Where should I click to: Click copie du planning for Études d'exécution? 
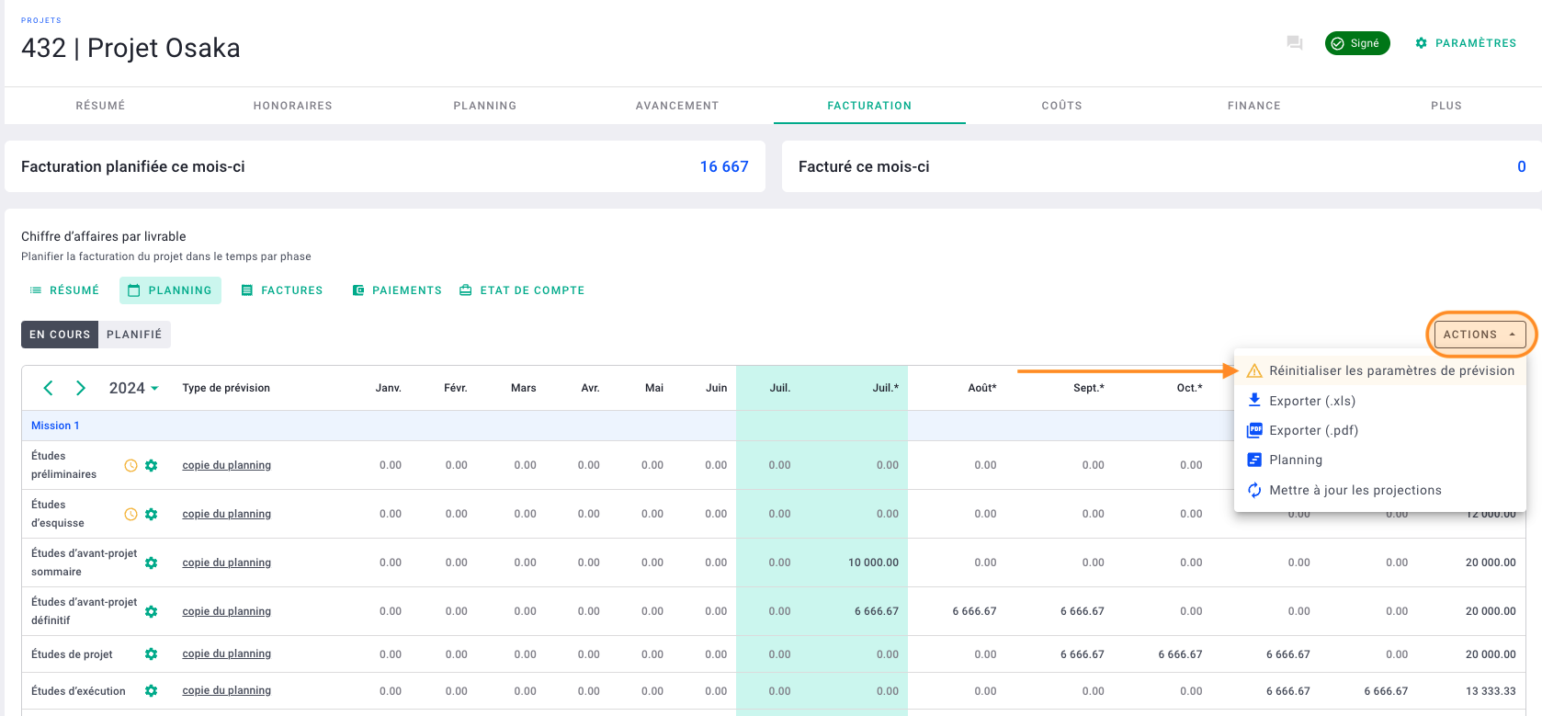click(227, 690)
